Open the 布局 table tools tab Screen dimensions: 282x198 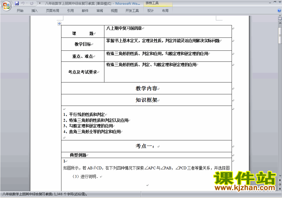click(165, 11)
